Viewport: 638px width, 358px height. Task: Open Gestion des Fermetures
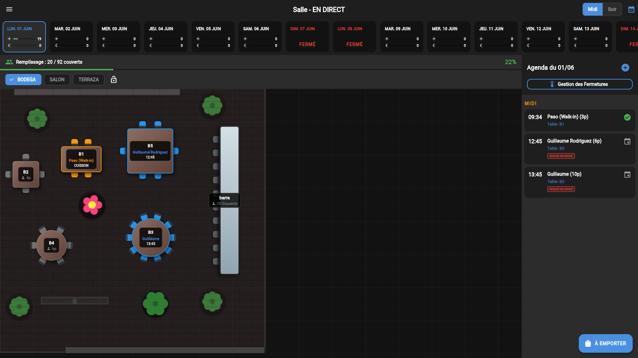pos(580,84)
